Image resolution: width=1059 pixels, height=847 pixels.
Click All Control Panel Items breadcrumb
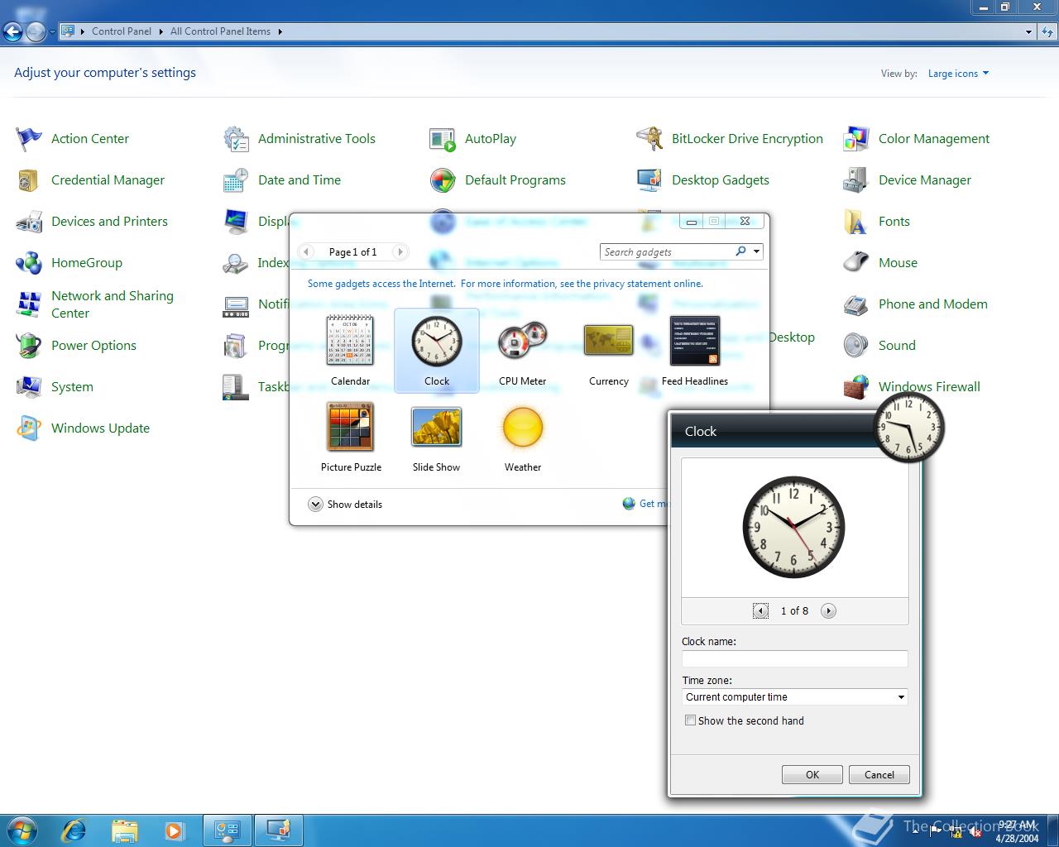[220, 31]
